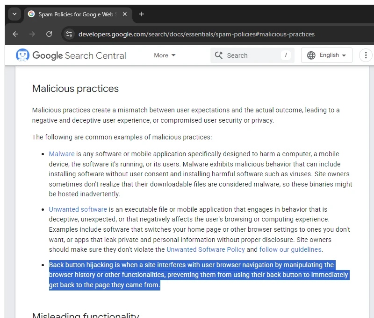Open the Unwanted software bullet link
374x318 pixels.
[78, 209]
